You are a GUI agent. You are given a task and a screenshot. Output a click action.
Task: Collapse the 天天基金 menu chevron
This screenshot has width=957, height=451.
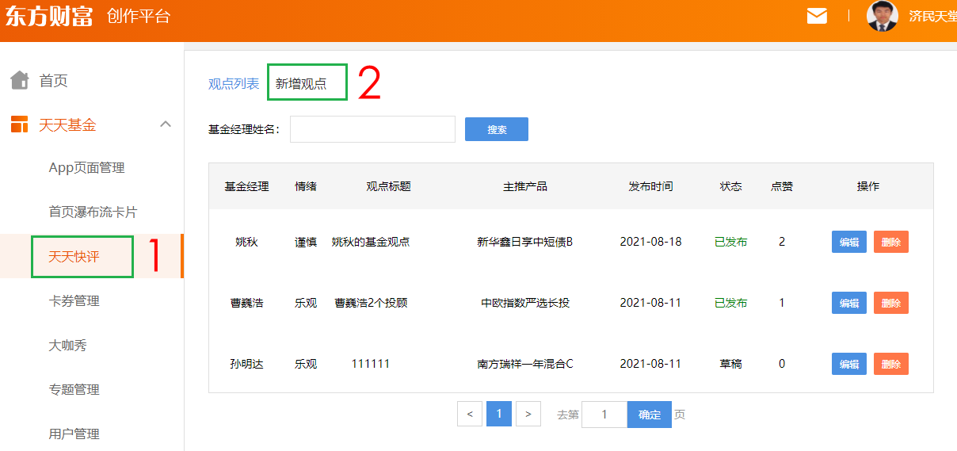coord(166,124)
